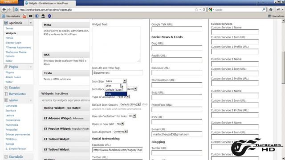Select the RSS widget header
This screenshot has width=285, height=160.
[66, 55]
